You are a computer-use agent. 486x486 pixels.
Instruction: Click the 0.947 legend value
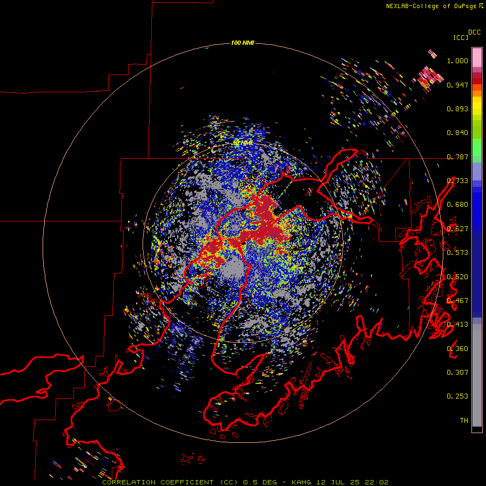click(x=457, y=85)
